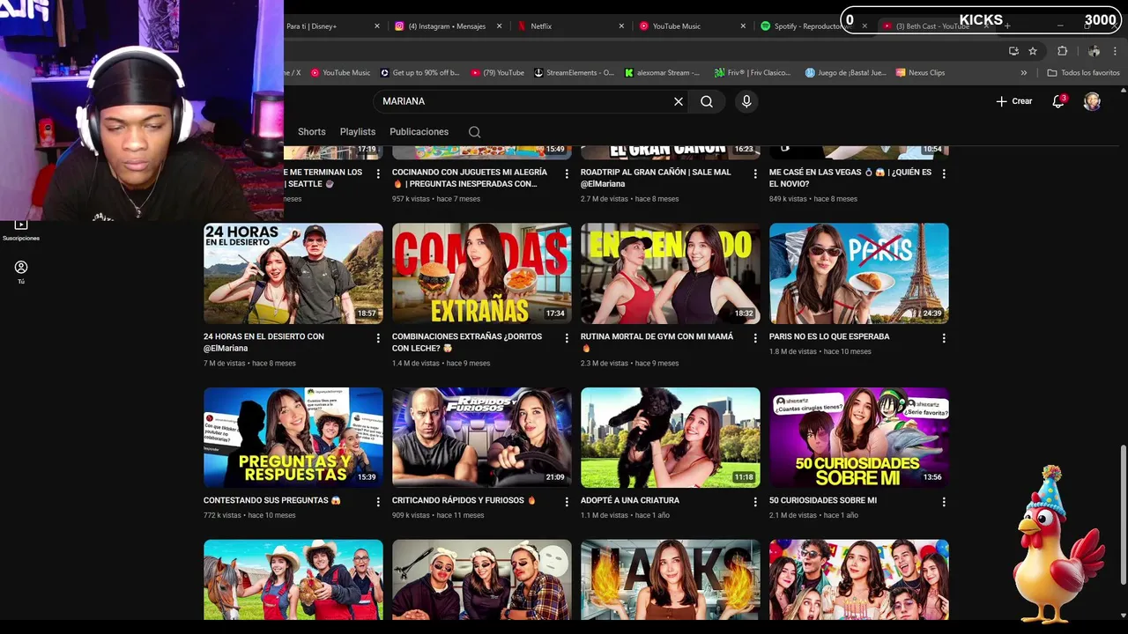Image resolution: width=1128 pixels, height=634 pixels.
Task: Open options menu for '24 HORAS EN EL DESIERTO'
Action: click(x=378, y=338)
